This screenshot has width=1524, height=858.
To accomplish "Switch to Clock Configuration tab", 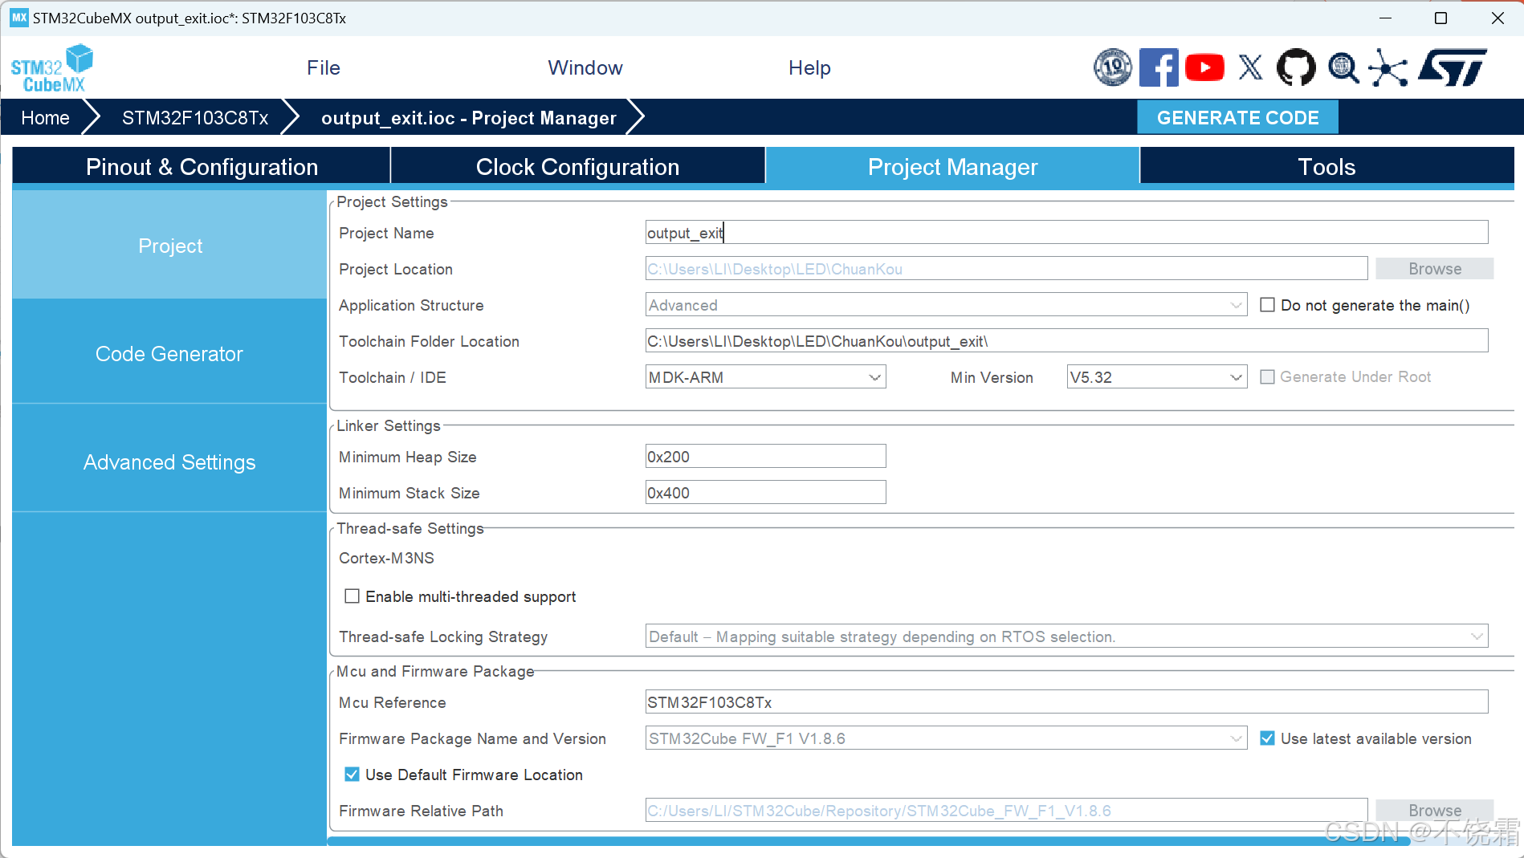I will (577, 167).
